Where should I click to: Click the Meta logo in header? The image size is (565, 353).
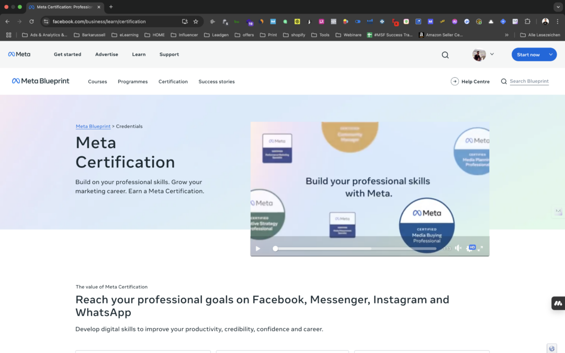[x=19, y=54]
